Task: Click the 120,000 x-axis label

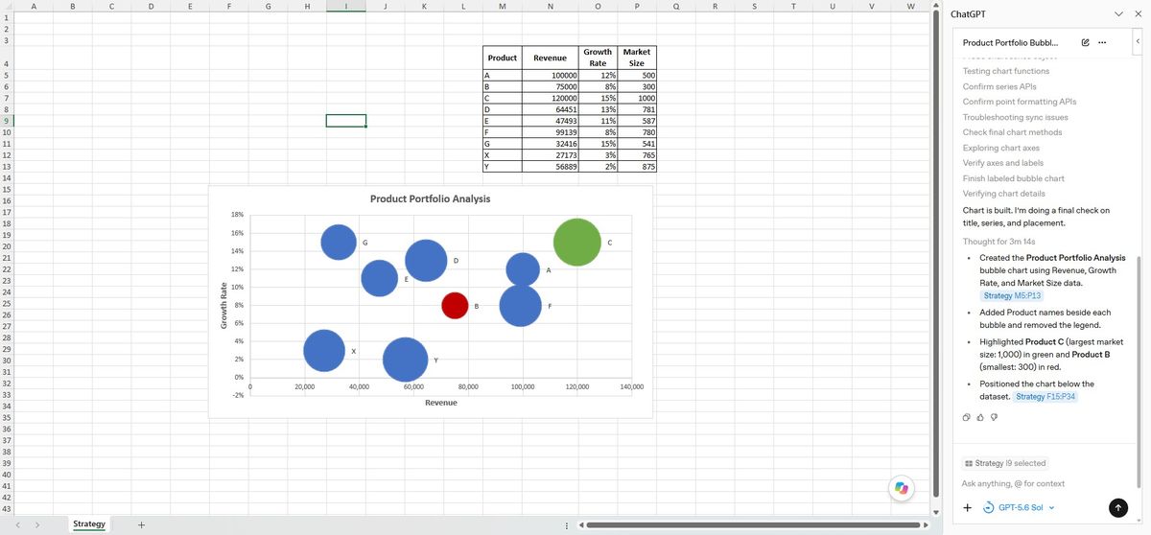Action: (577, 386)
